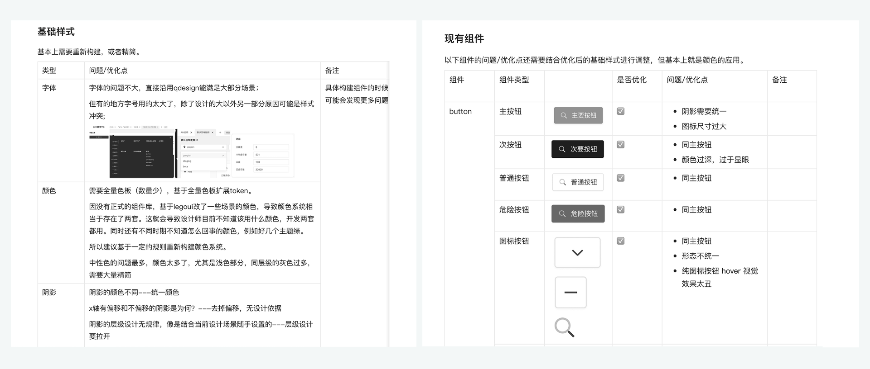Screen dimensions: 870x369
Task: Open the gregion dropdown in the embedded screenshot
Action: pyautogui.click(x=203, y=147)
